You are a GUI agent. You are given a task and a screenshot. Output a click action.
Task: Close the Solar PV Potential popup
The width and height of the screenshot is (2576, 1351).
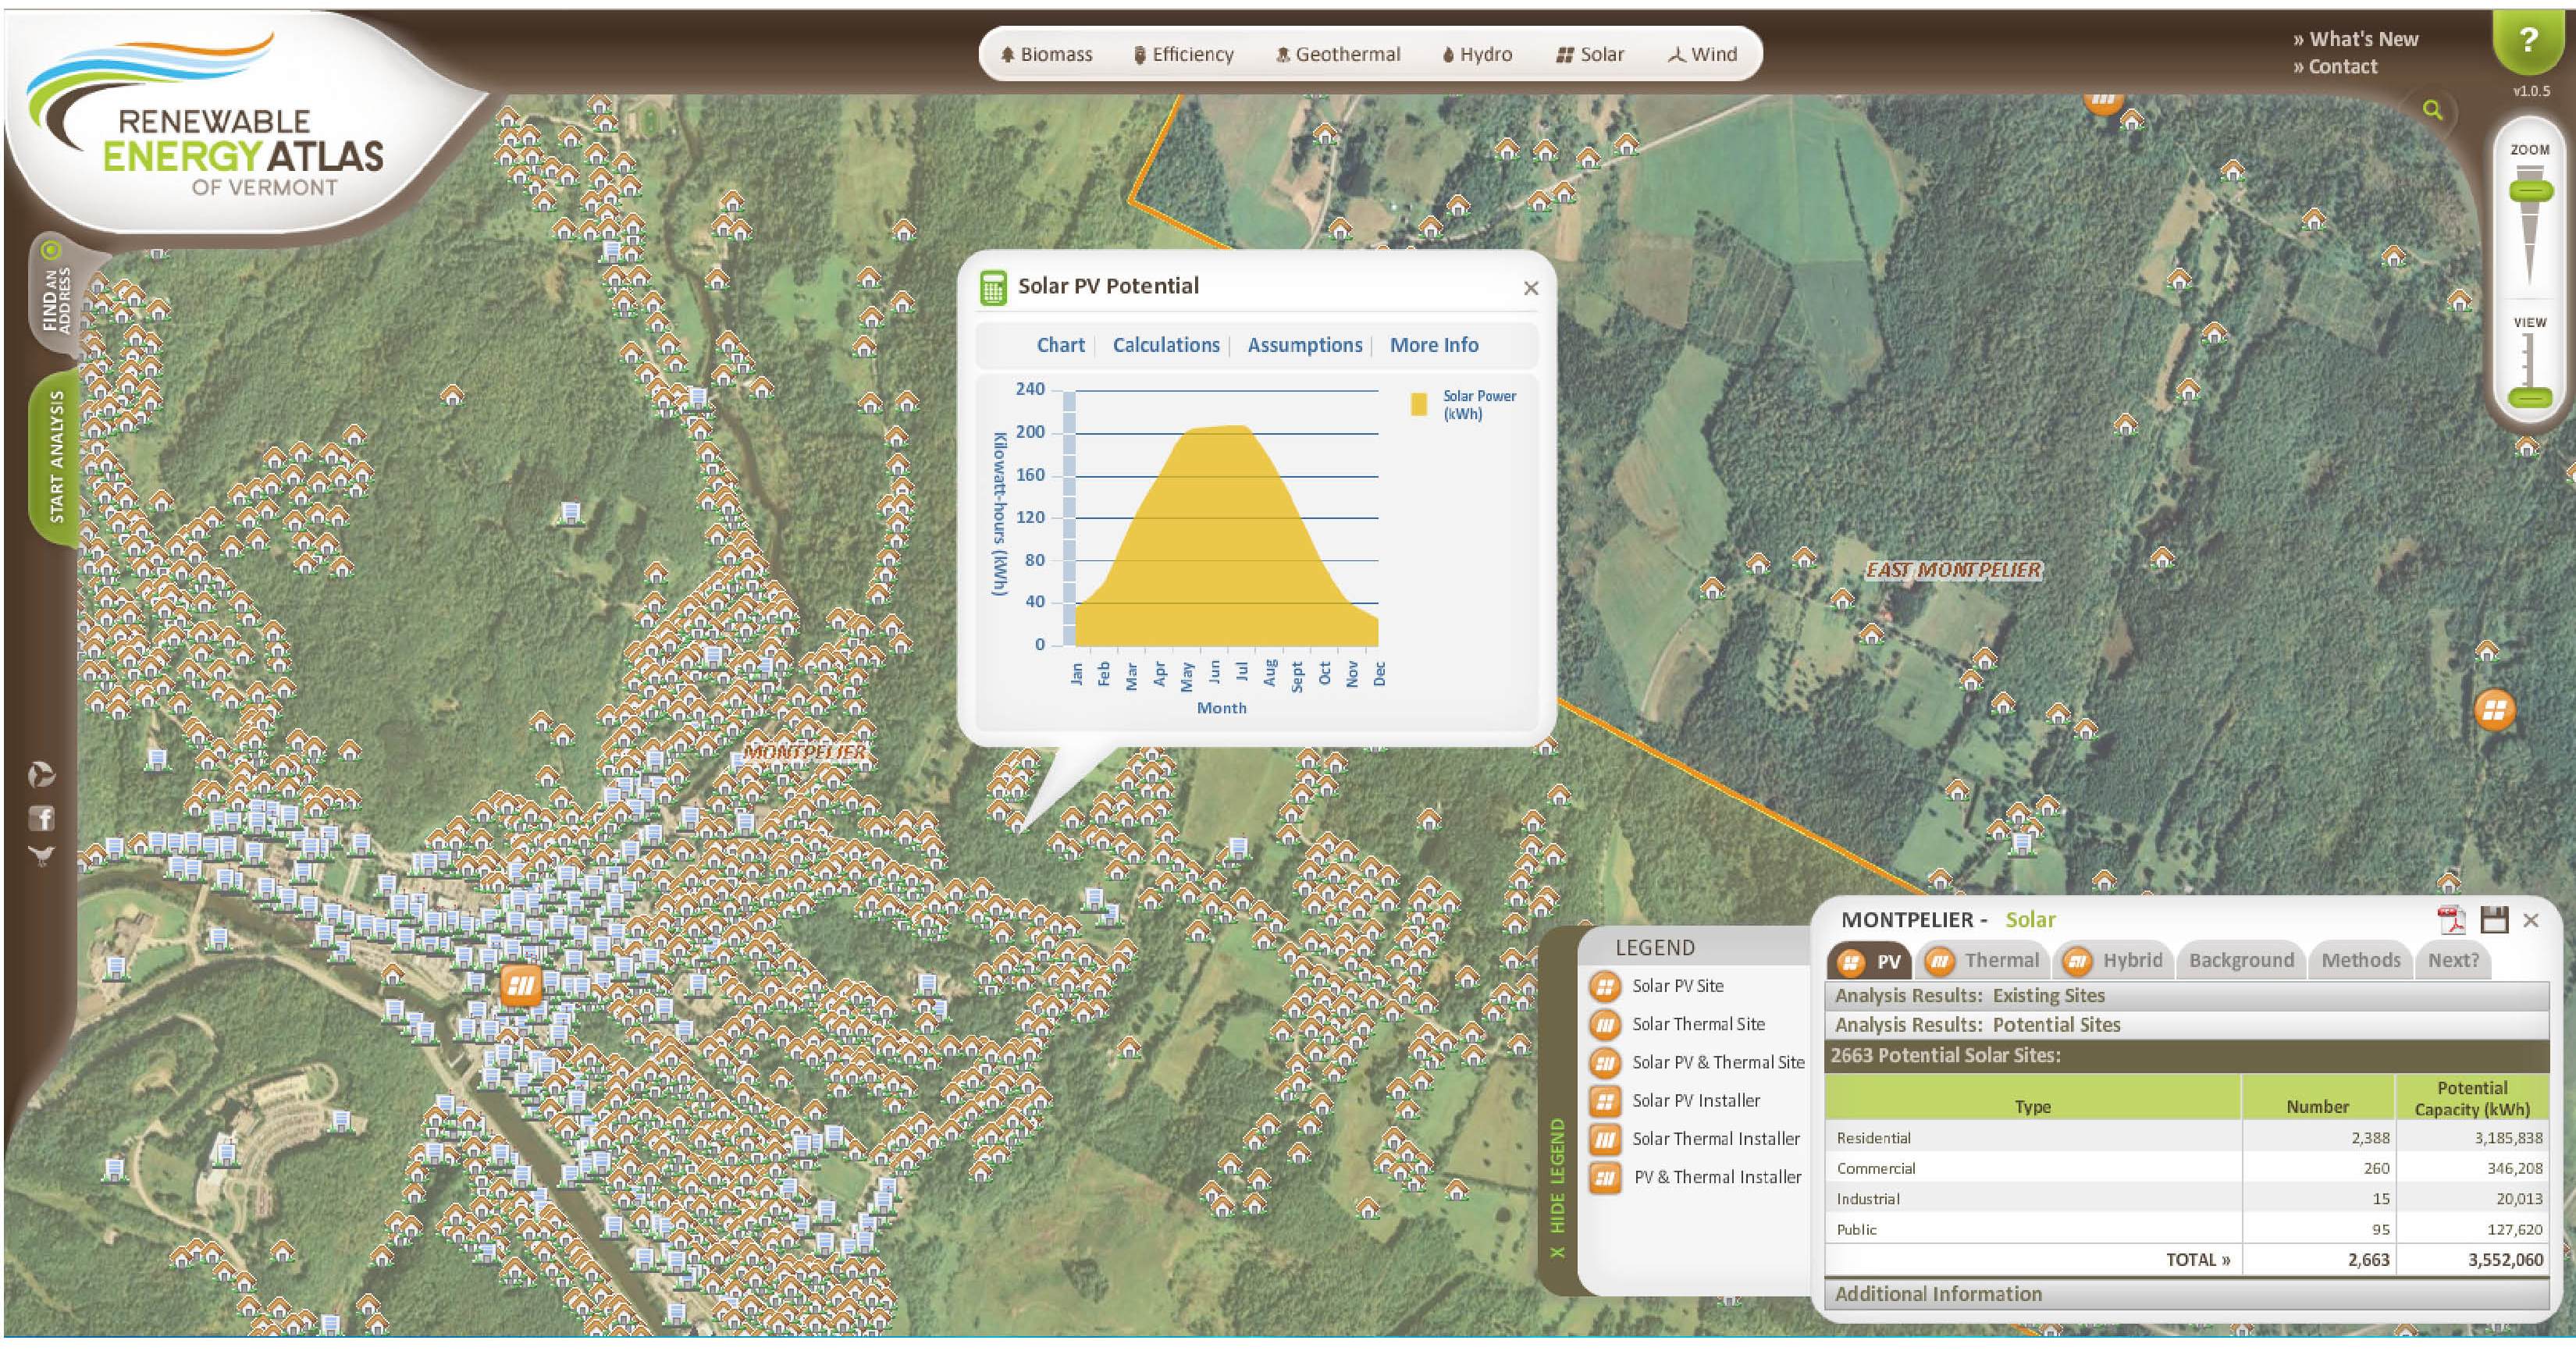point(1530,289)
